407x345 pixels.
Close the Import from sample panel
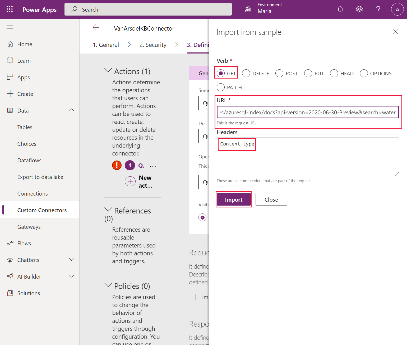[395, 32]
